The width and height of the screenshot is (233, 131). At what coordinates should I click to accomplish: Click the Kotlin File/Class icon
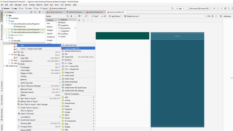(63, 45)
